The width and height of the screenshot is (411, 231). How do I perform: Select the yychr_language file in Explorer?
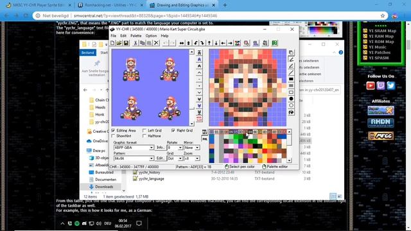152,178
